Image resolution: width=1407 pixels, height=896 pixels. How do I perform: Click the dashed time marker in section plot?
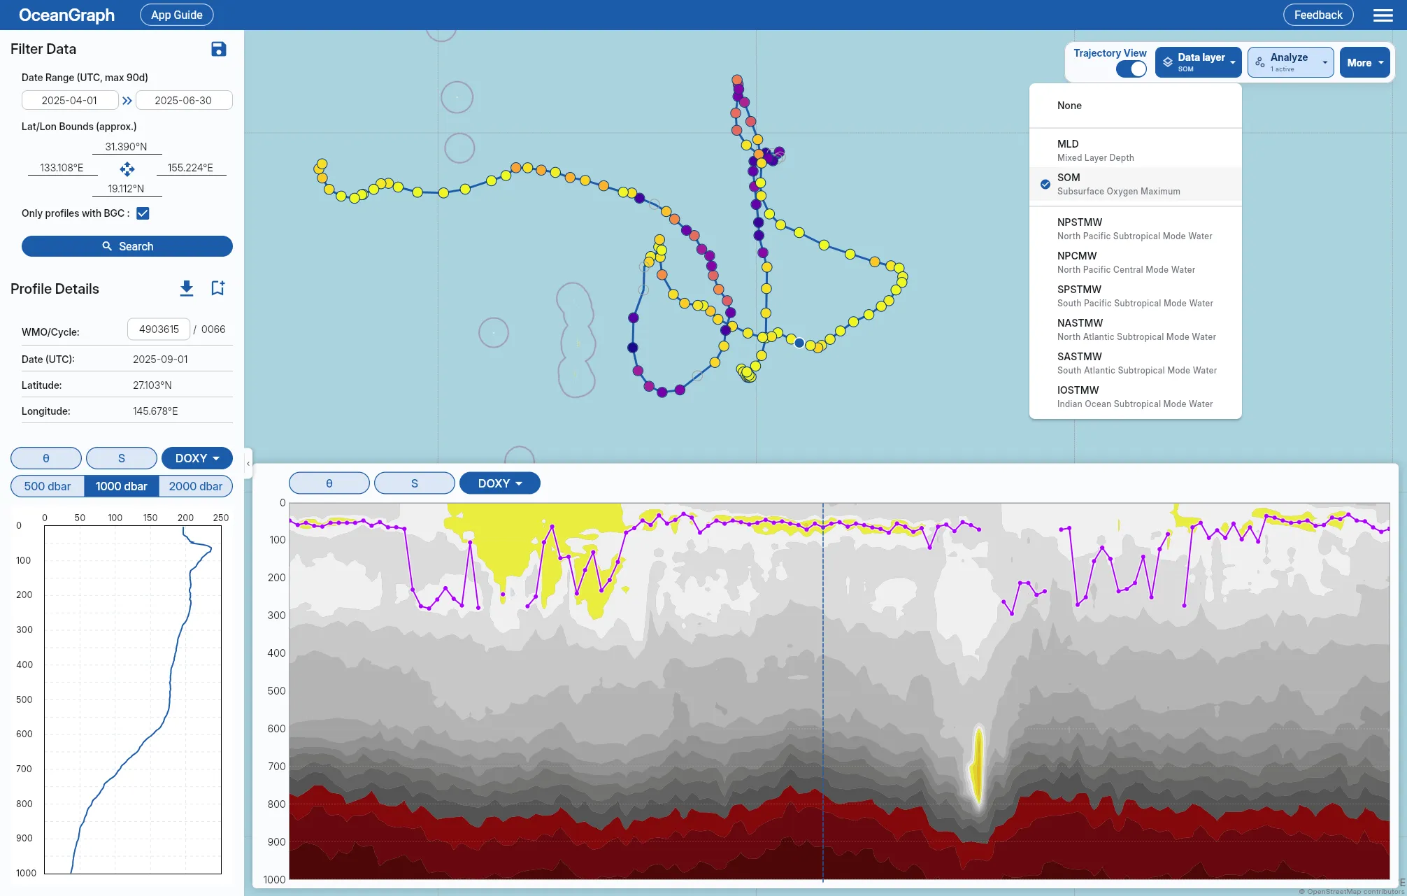[x=822, y=691]
